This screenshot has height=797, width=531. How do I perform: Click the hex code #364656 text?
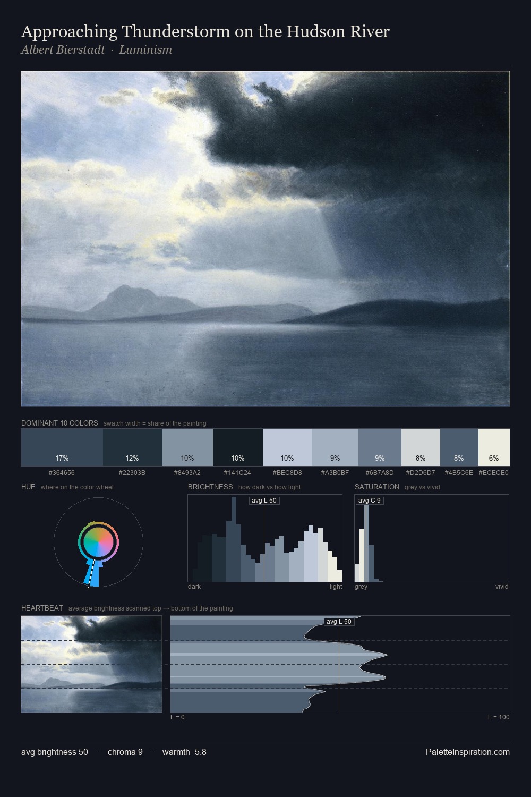coord(62,472)
